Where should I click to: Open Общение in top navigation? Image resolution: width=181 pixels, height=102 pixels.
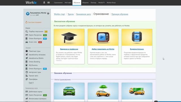coord(85,3)
